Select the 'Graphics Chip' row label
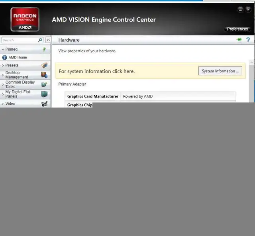This screenshot has width=255, height=236. (x=80, y=105)
